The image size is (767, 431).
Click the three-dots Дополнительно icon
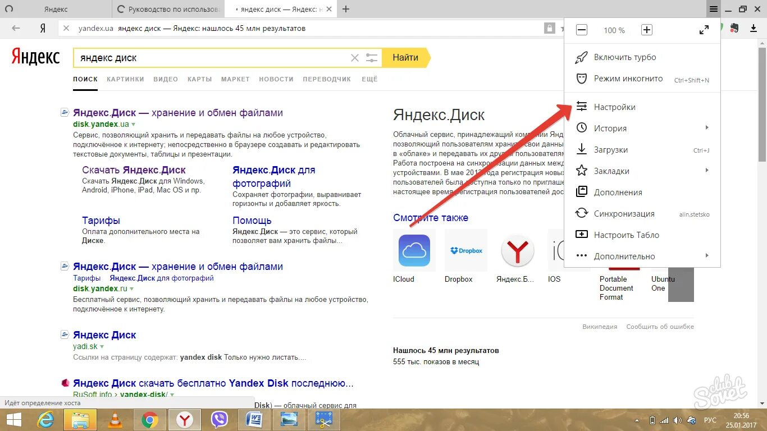click(582, 256)
